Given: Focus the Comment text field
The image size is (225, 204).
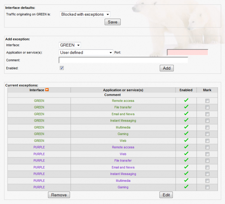Looking at the screenshot, I should [123, 60].
